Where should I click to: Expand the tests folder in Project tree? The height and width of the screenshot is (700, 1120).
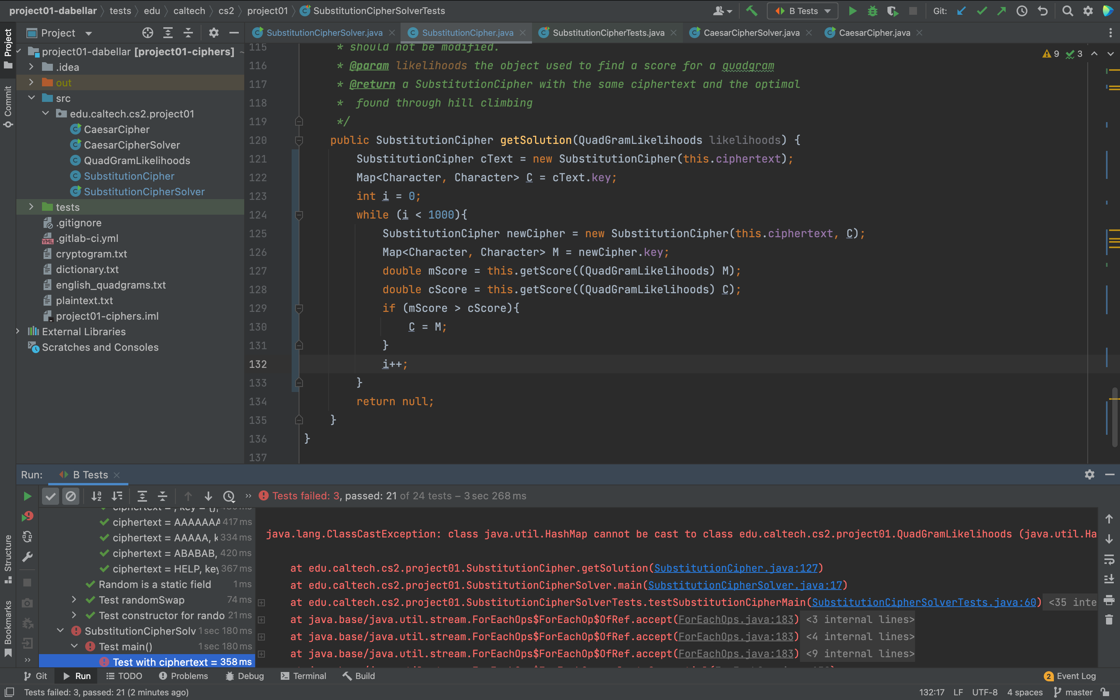(x=31, y=207)
